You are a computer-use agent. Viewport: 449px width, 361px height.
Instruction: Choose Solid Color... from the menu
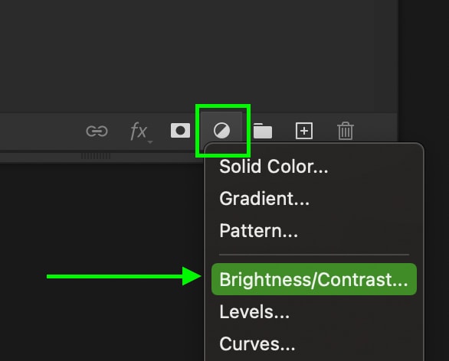coord(274,167)
